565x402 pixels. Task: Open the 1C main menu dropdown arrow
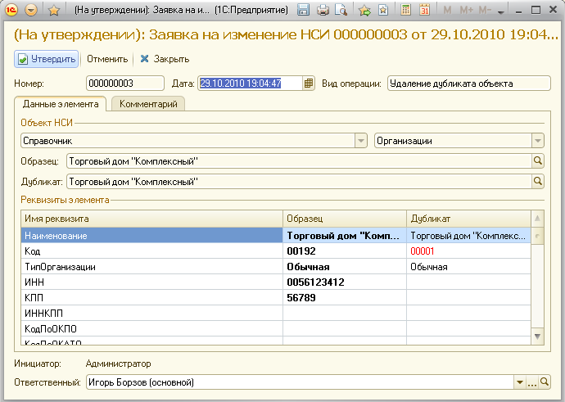(x=31, y=11)
